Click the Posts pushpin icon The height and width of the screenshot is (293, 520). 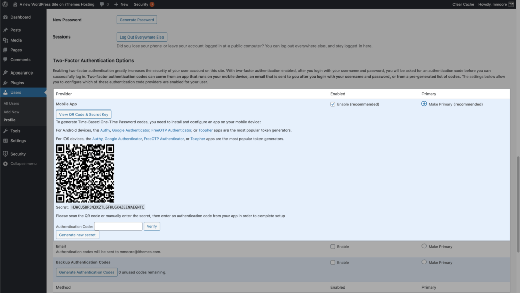point(5,30)
